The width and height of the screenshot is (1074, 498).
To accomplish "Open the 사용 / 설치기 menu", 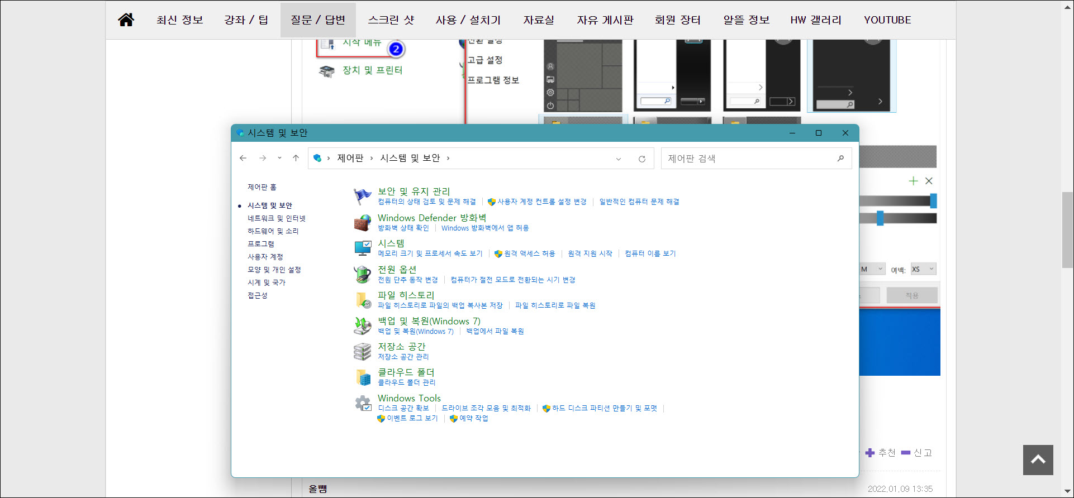I will (468, 20).
